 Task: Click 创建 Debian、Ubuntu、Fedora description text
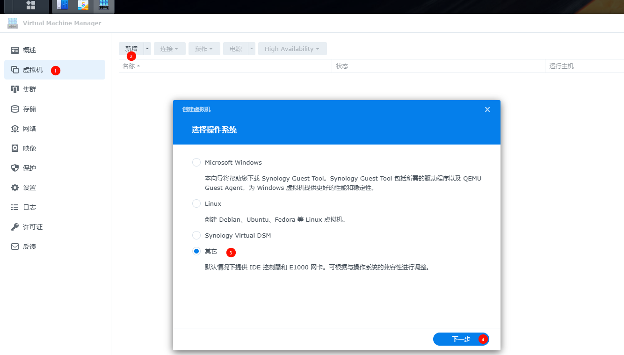(275, 219)
